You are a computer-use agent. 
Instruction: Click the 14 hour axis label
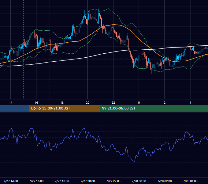pos(11,103)
